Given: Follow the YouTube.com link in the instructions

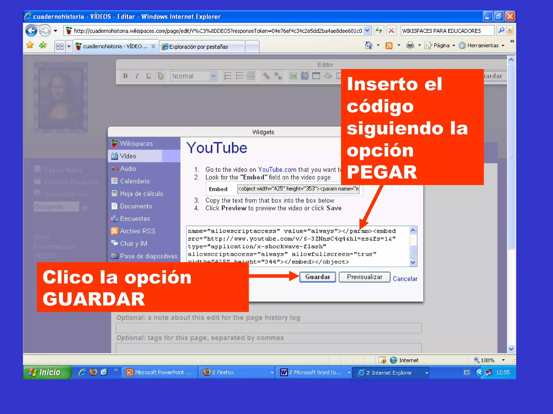Looking at the screenshot, I should point(277,170).
